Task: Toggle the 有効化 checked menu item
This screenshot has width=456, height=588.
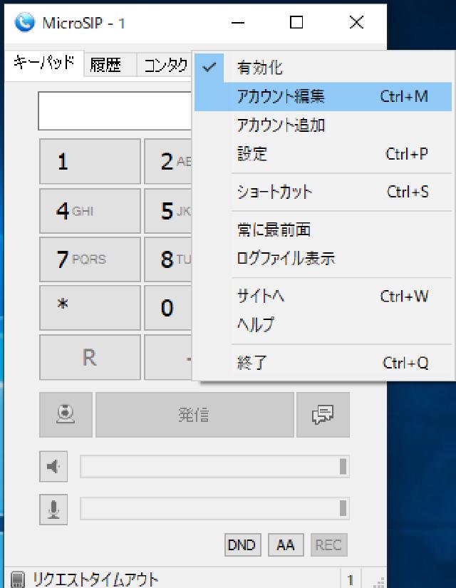Action: point(323,68)
